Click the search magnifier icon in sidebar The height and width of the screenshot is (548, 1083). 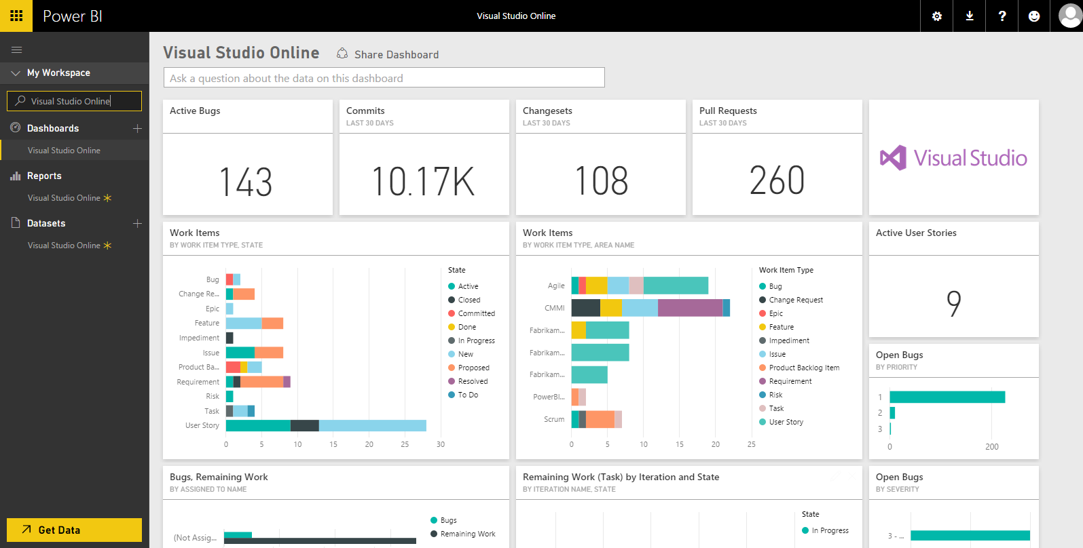pyautogui.click(x=20, y=100)
